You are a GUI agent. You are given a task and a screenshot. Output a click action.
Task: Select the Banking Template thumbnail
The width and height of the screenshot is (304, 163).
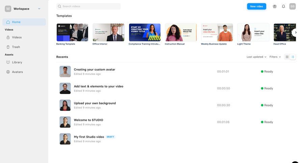tap(72, 32)
